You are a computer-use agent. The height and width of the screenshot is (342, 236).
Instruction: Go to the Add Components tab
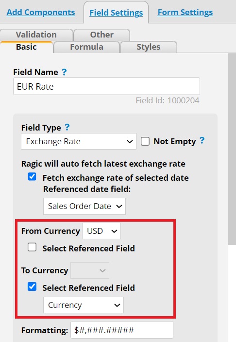click(x=41, y=12)
